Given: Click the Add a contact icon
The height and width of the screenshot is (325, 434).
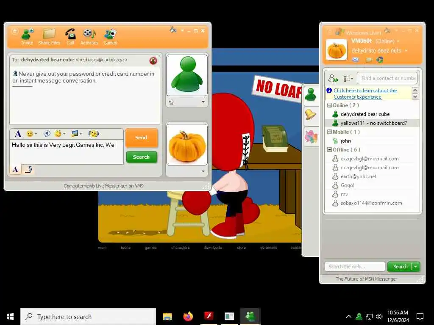Looking at the screenshot, I should coord(333,78).
